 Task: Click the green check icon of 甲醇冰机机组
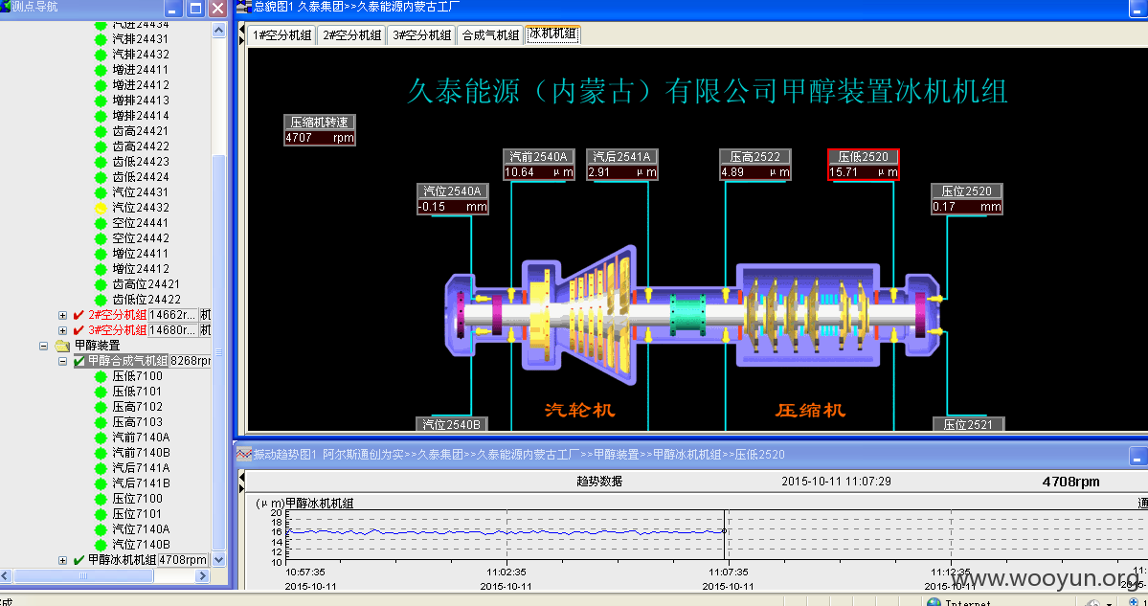(79, 560)
